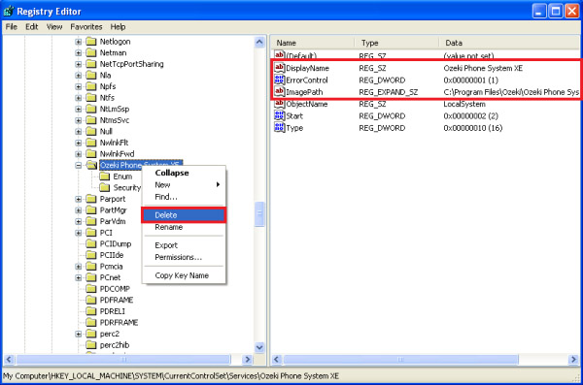Expand the perc2 tree node
The width and height of the screenshot is (583, 385).
[78, 334]
